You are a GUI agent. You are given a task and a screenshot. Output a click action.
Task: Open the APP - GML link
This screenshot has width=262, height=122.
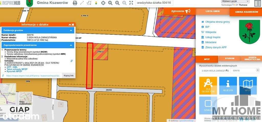pos(12,67)
